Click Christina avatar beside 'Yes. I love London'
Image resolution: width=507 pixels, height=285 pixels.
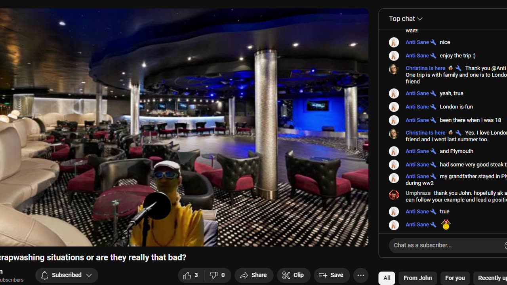coord(394,133)
